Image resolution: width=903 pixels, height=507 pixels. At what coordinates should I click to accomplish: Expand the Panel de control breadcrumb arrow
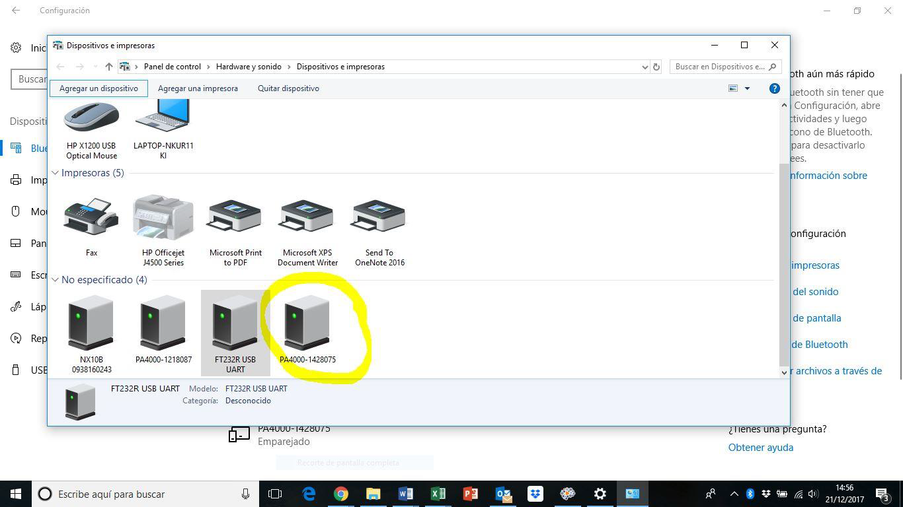[x=207, y=67]
